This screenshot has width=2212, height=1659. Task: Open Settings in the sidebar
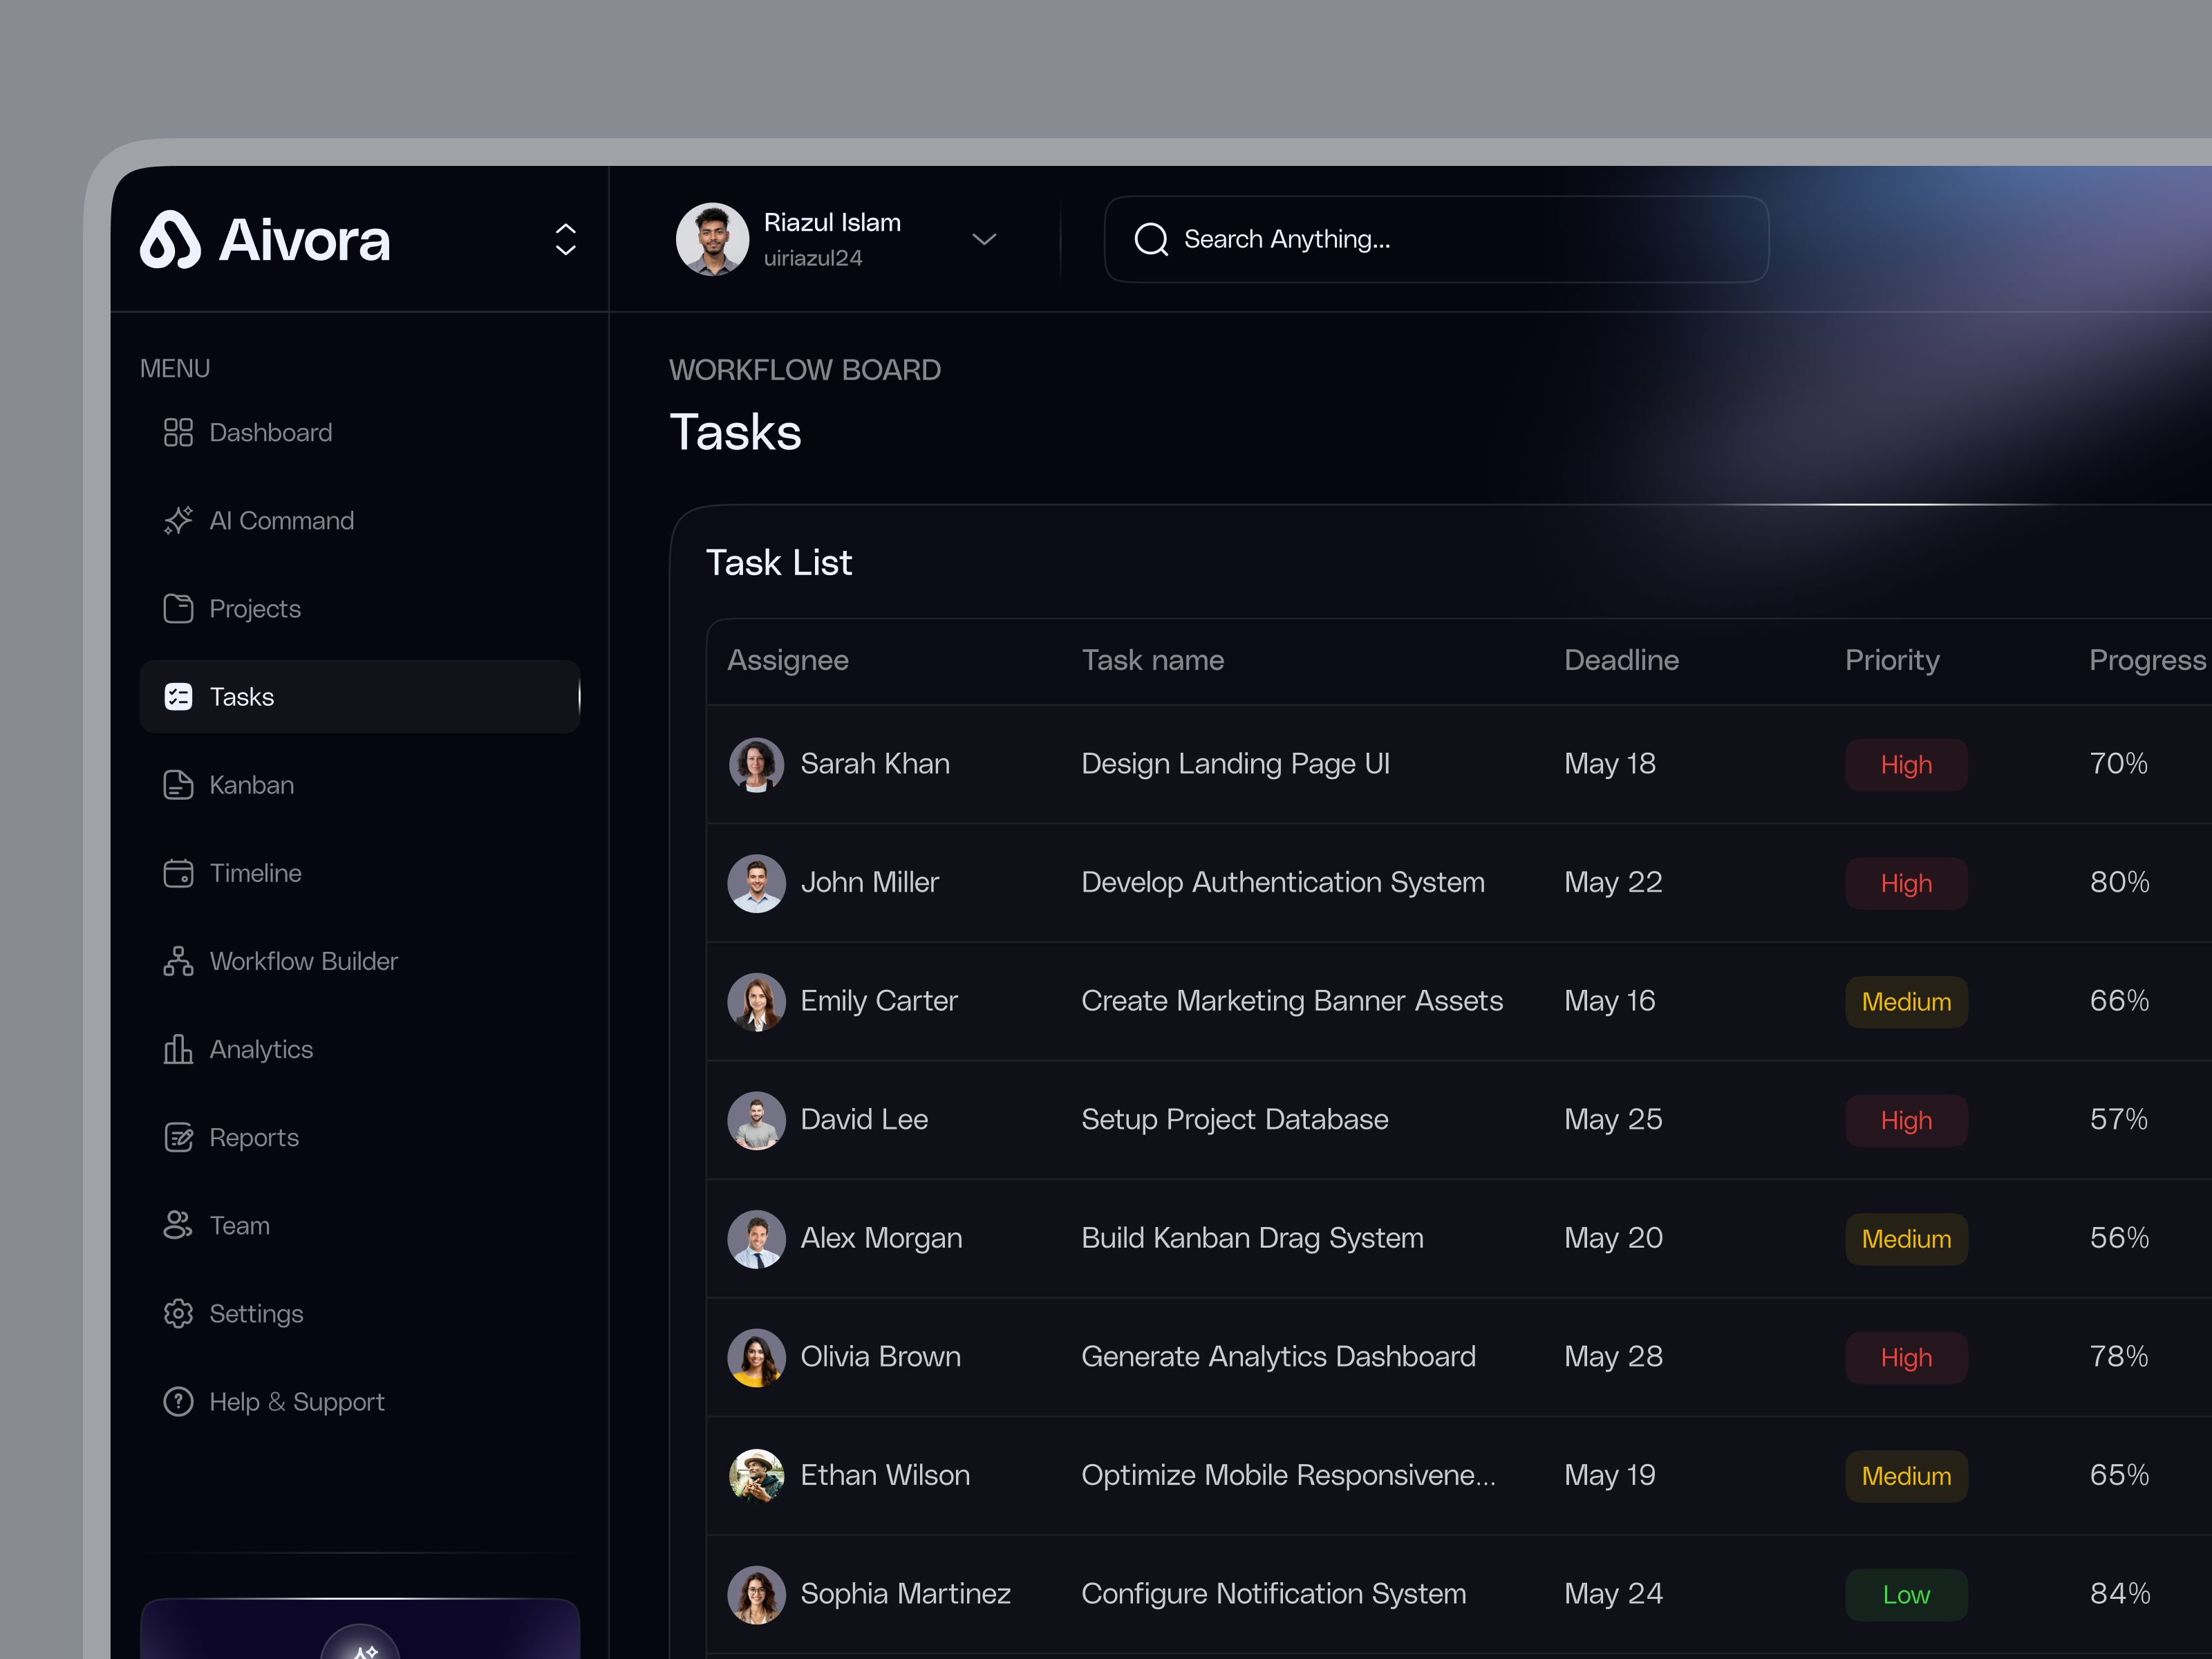360,1313
